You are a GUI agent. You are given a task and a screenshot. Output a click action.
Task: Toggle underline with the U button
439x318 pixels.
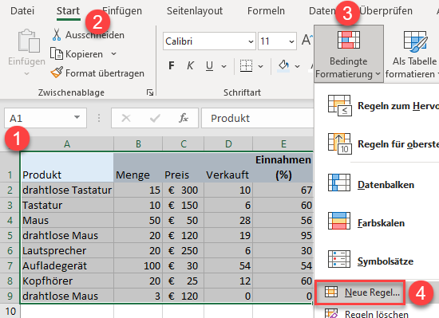click(x=209, y=66)
